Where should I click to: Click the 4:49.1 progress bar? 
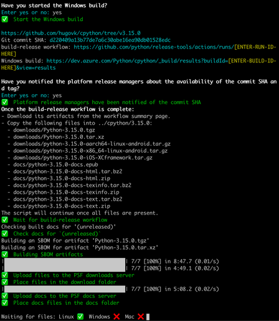coord(65,268)
